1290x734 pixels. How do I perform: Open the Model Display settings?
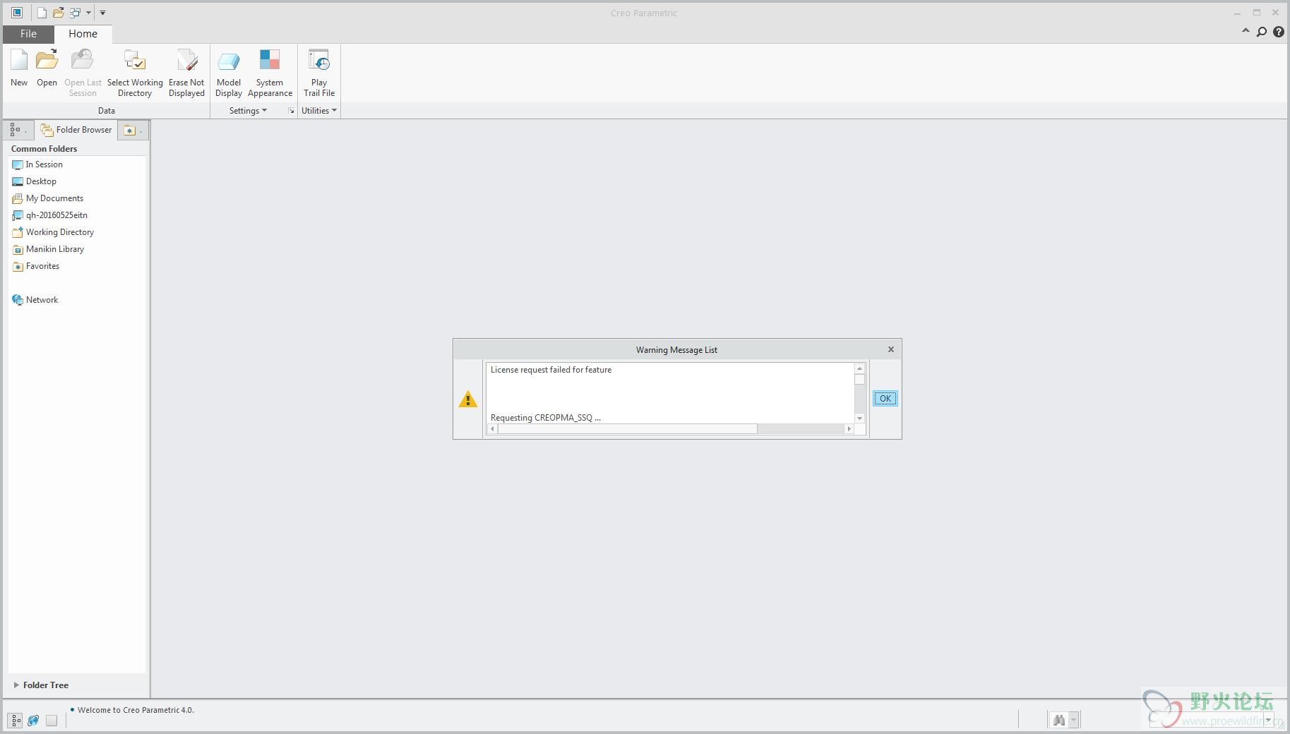pyautogui.click(x=229, y=73)
